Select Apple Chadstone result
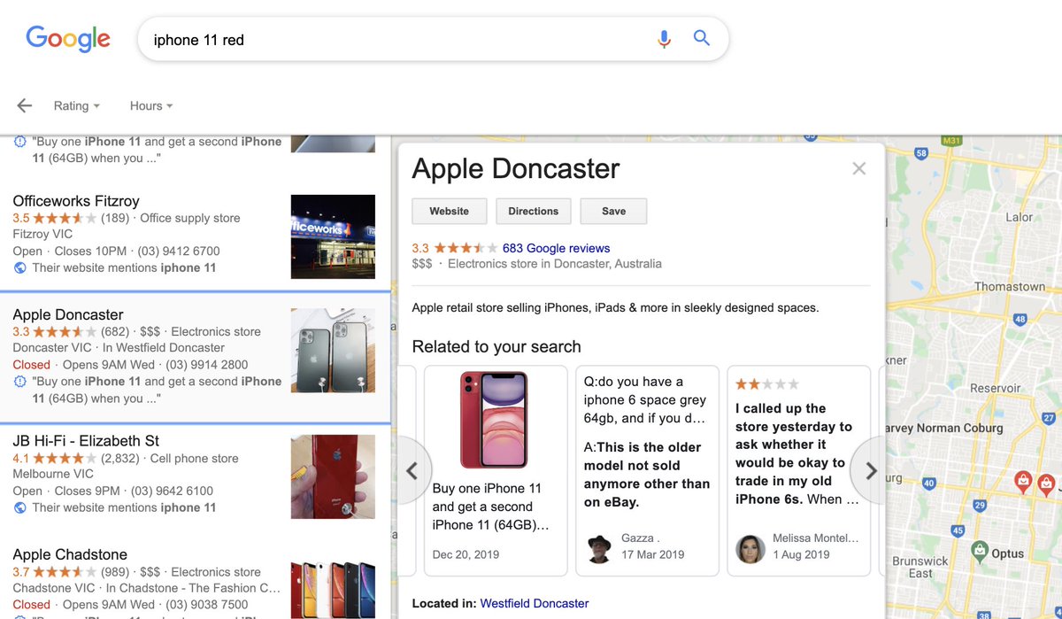1062x619 pixels. (x=70, y=554)
